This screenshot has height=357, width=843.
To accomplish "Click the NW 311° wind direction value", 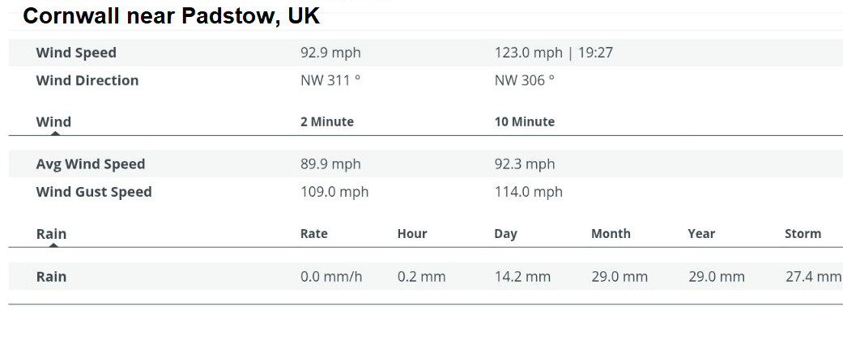I will 330,80.
